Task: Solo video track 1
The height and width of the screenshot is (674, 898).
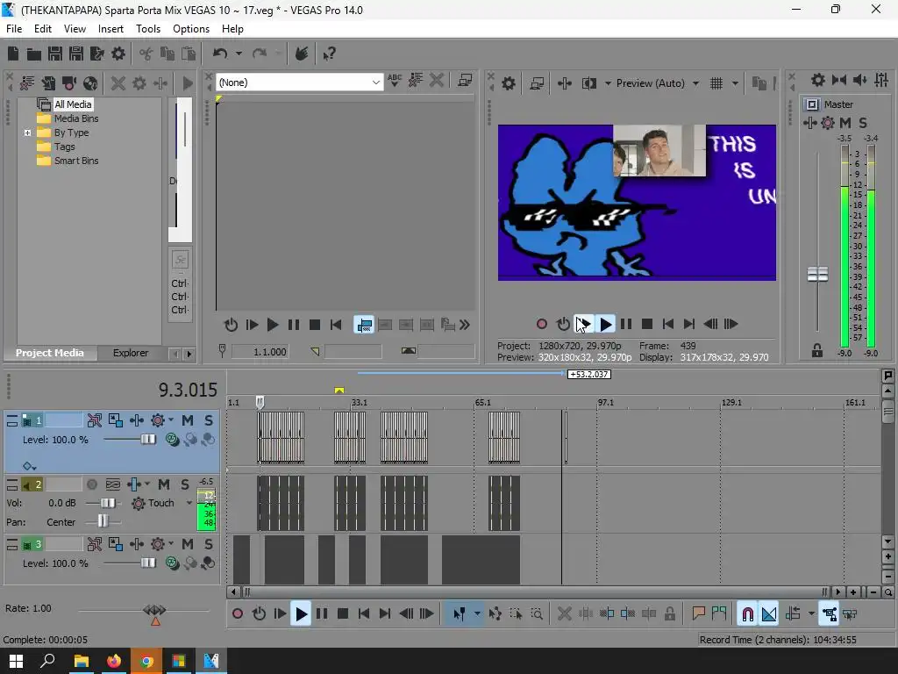Action: pyautogui.click(x=209, y=420)
